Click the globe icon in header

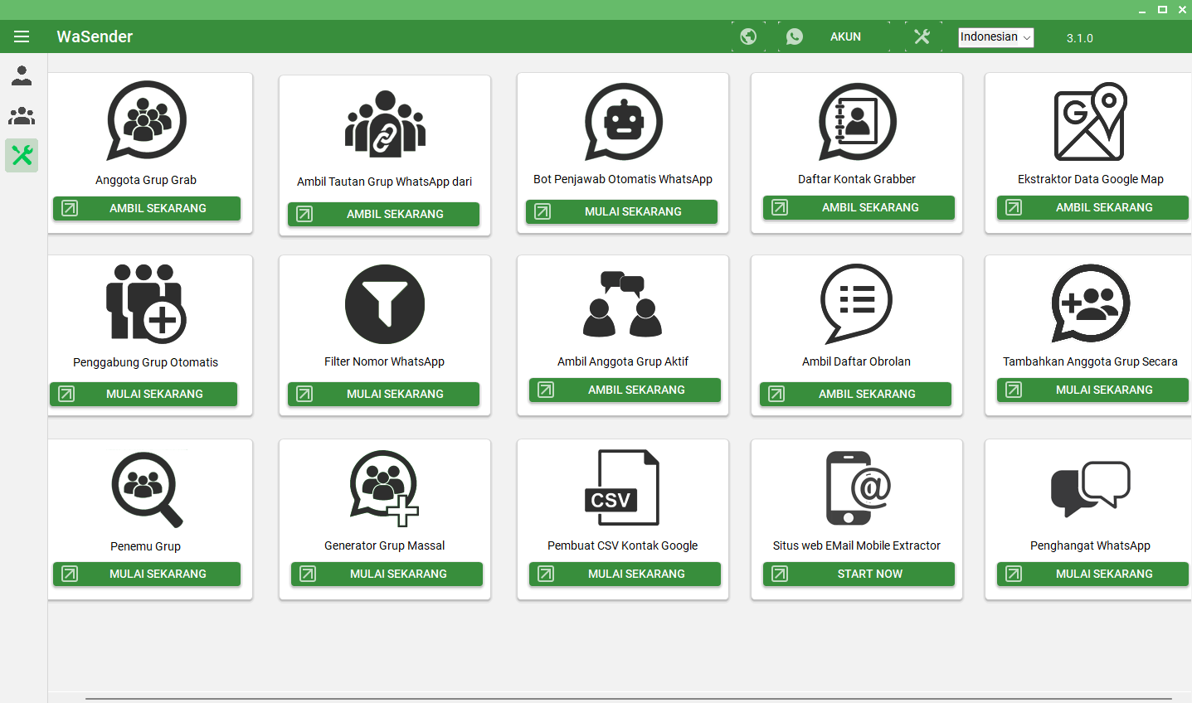click(748, 36)
